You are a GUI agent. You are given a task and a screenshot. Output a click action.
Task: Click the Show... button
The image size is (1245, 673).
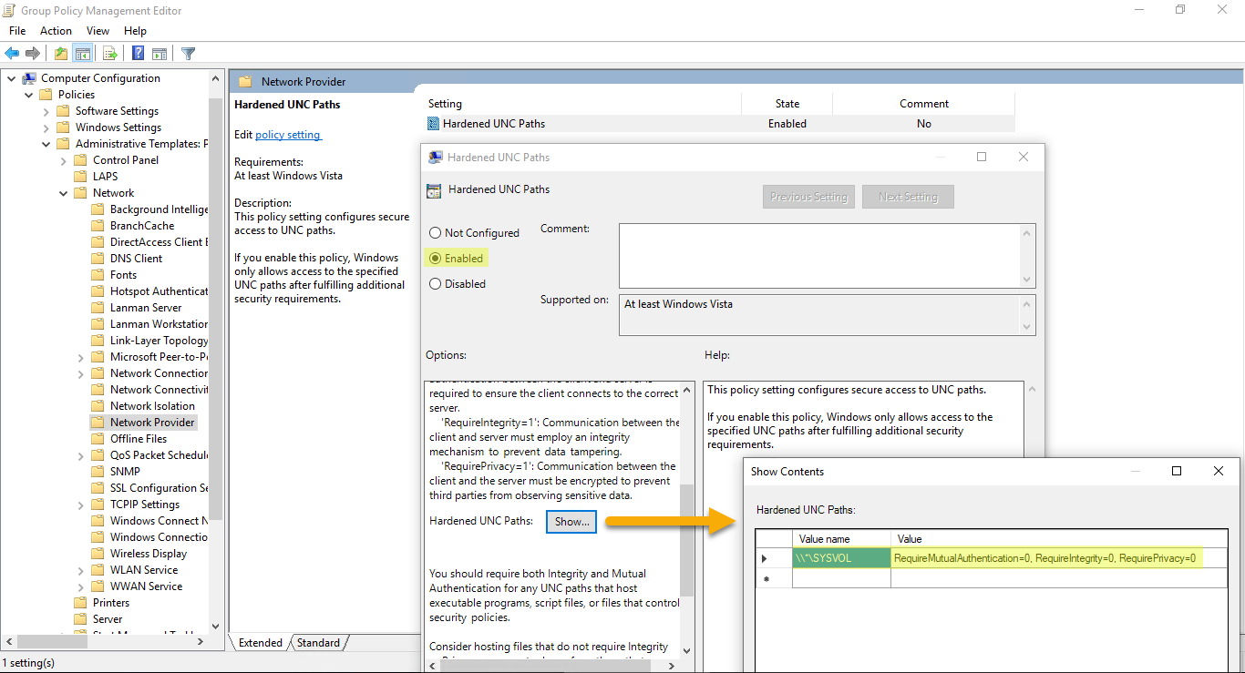pyautogui.click(x=571, y=522)
